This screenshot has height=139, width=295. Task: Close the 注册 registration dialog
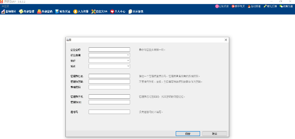point(226,40)
